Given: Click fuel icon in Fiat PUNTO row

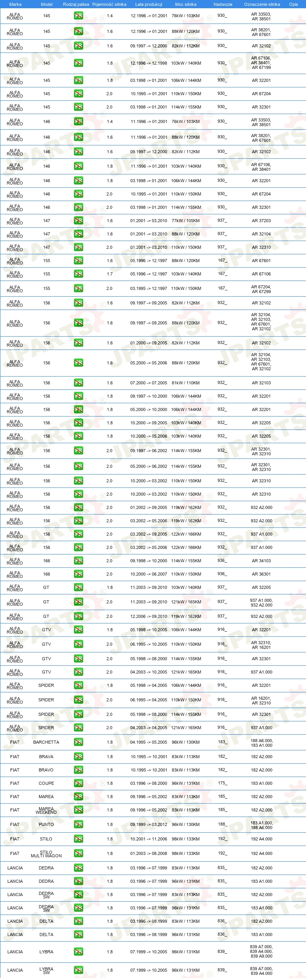Looking at the screenshot, I should coord(78,825).
